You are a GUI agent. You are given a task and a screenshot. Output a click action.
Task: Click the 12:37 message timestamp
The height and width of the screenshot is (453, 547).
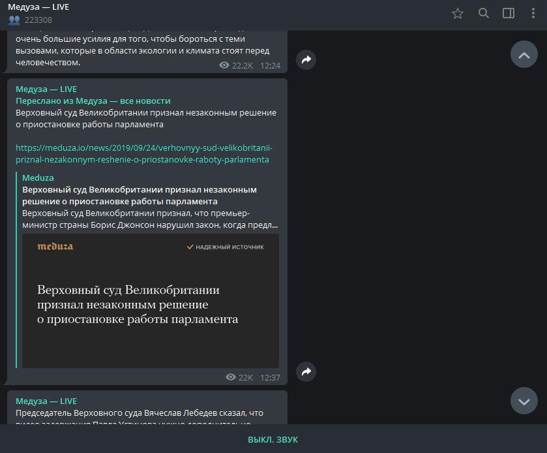[x=270, y=377]
